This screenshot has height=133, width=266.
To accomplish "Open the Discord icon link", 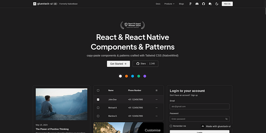I will (197, 4).
